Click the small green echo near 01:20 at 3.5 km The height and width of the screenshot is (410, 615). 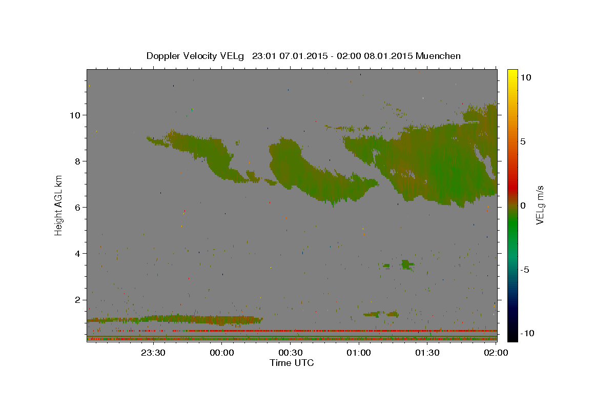tap(407, 264)
